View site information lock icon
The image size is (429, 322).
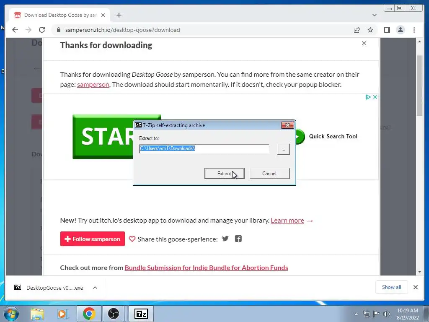(59, 30)
